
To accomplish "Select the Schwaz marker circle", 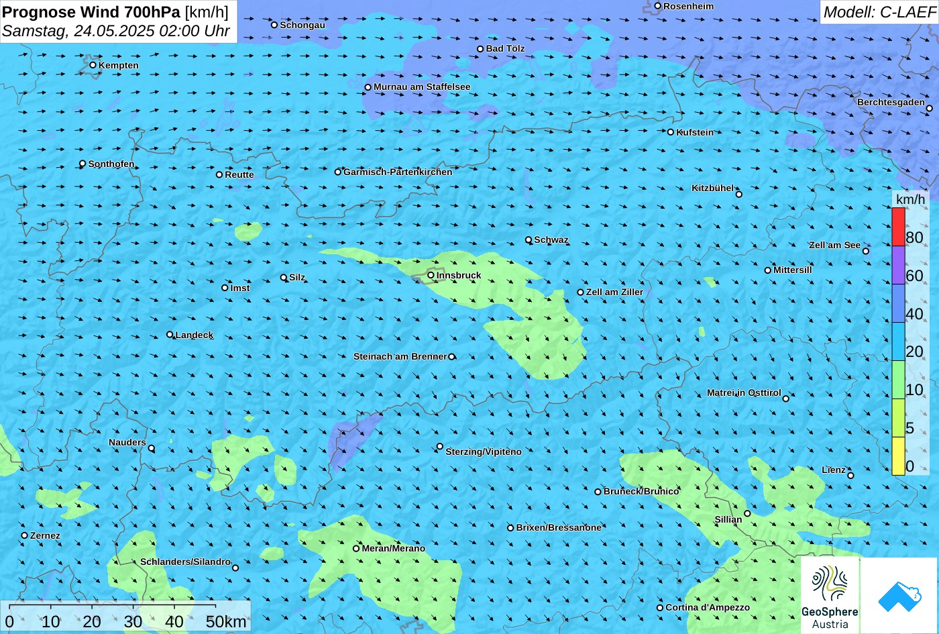I will 528,240.
